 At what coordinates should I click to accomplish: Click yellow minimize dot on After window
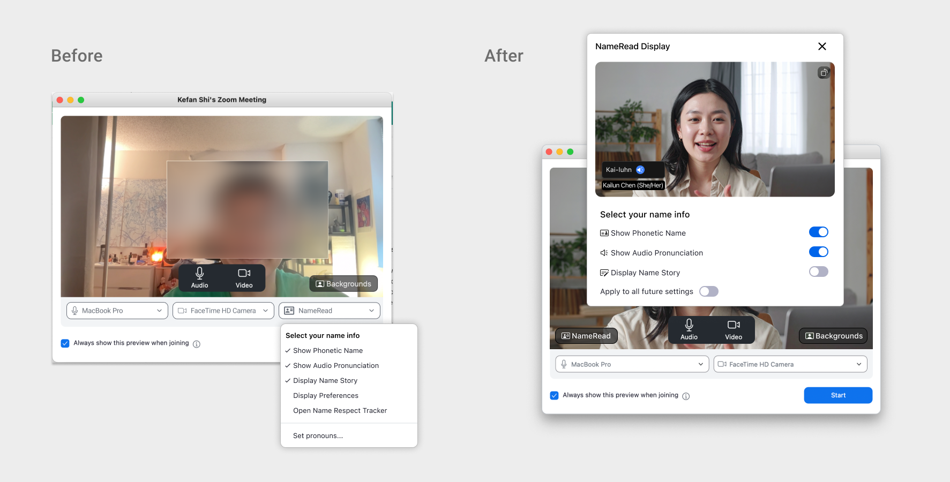(559, 152)
